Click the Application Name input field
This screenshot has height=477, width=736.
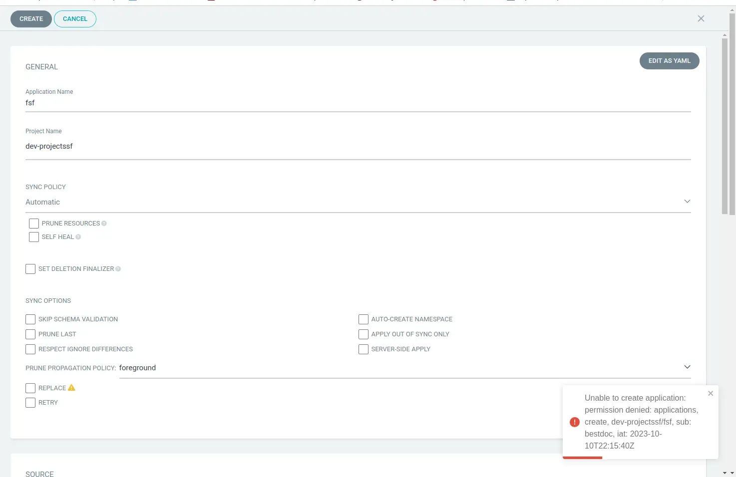click(x=358, y=103)
